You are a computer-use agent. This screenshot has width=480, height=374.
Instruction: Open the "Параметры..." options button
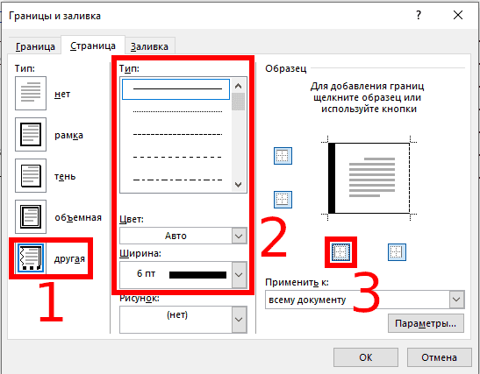[x=426, y=323]
